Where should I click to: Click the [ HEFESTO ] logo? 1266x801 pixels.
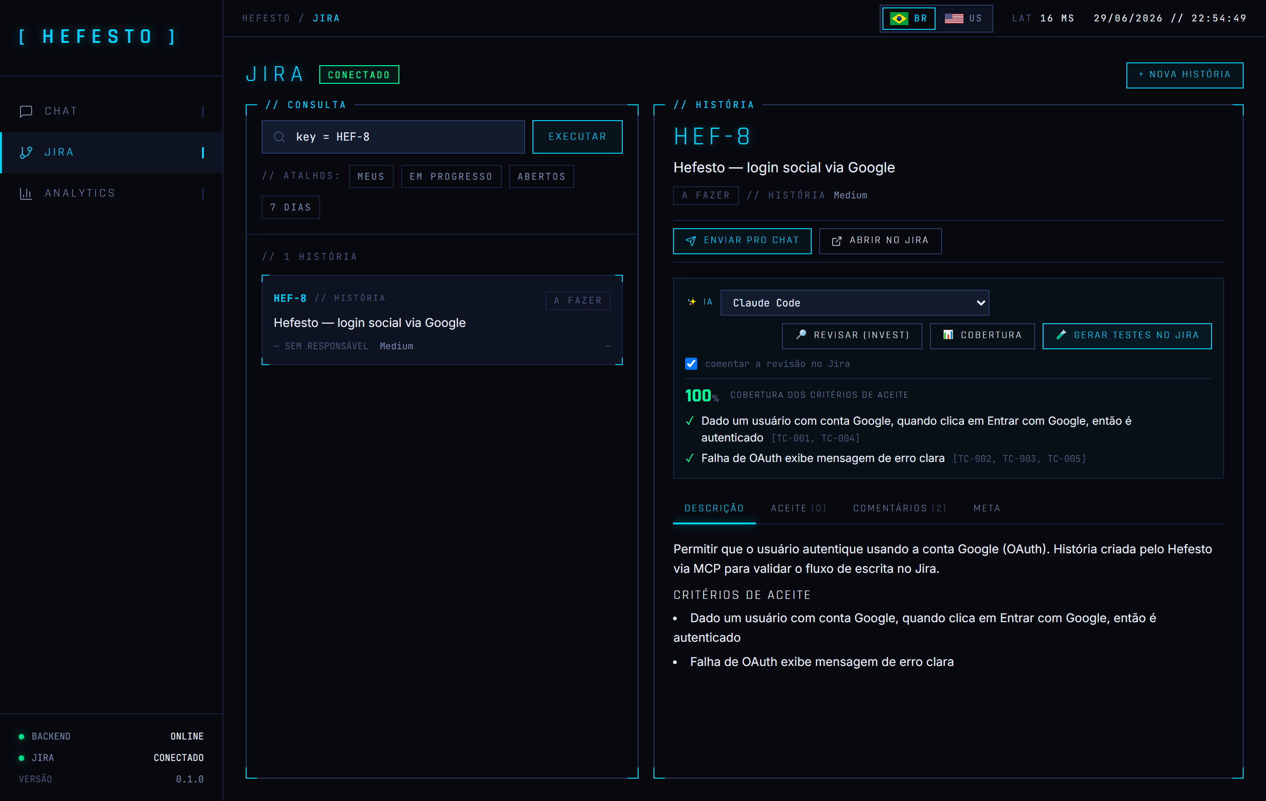click(98, 37)
